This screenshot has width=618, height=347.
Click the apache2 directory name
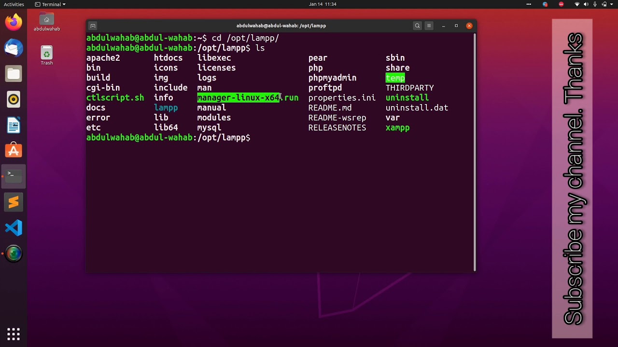coord(103,58)
